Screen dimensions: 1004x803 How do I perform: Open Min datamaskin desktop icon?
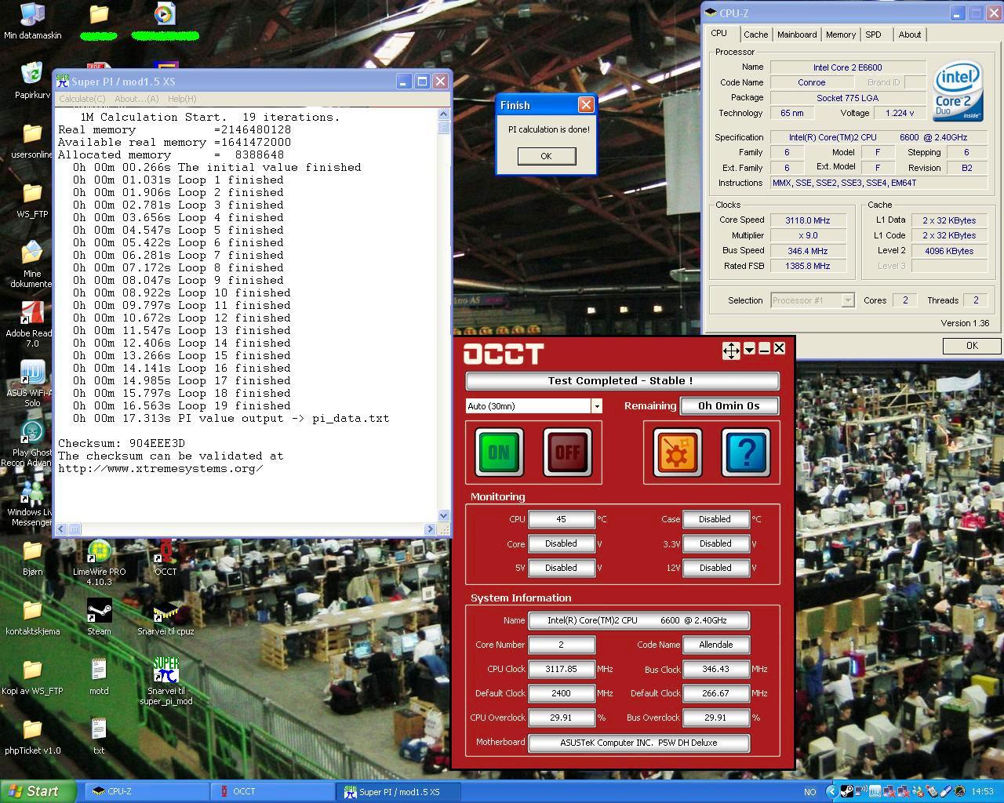pos(32,21)
